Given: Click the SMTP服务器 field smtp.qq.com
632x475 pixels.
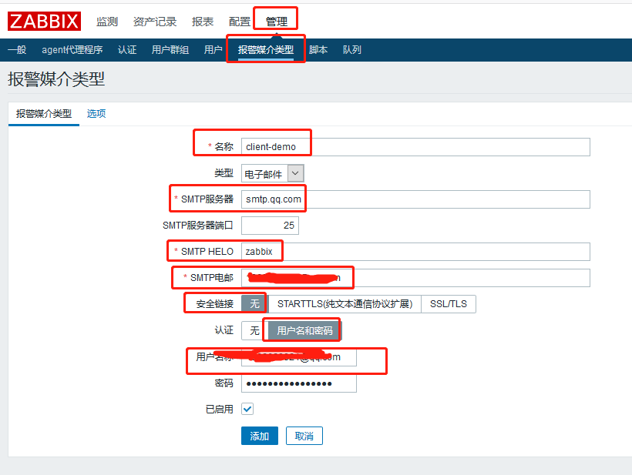Looking at the screenshot, I should coord(415,199).
